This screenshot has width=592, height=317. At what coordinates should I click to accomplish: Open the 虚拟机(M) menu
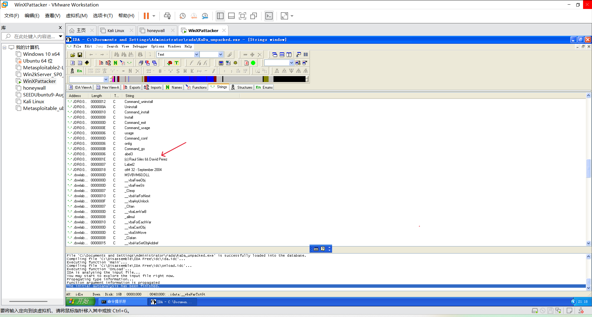[x=77, y=16]
